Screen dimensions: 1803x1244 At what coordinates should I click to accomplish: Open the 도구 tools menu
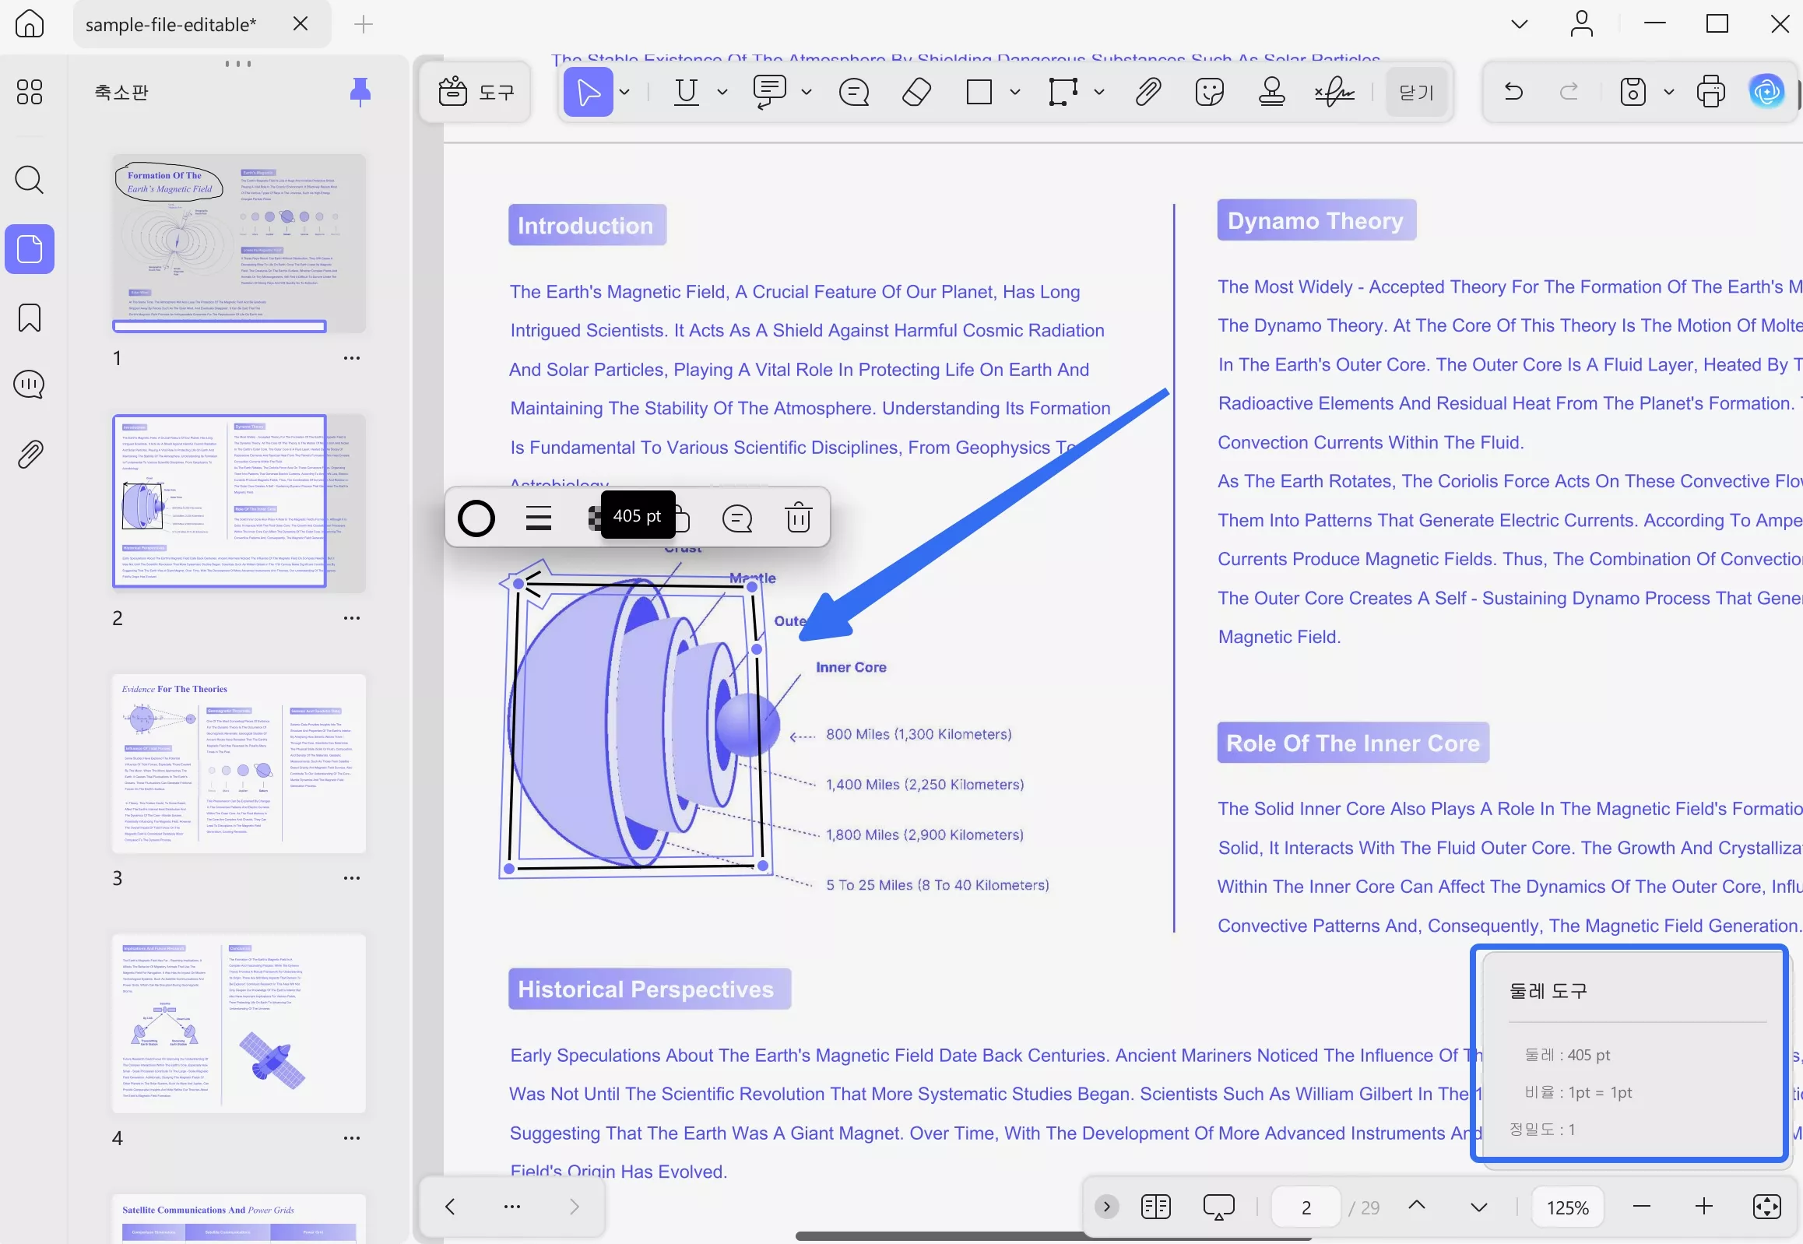point(476,92)
